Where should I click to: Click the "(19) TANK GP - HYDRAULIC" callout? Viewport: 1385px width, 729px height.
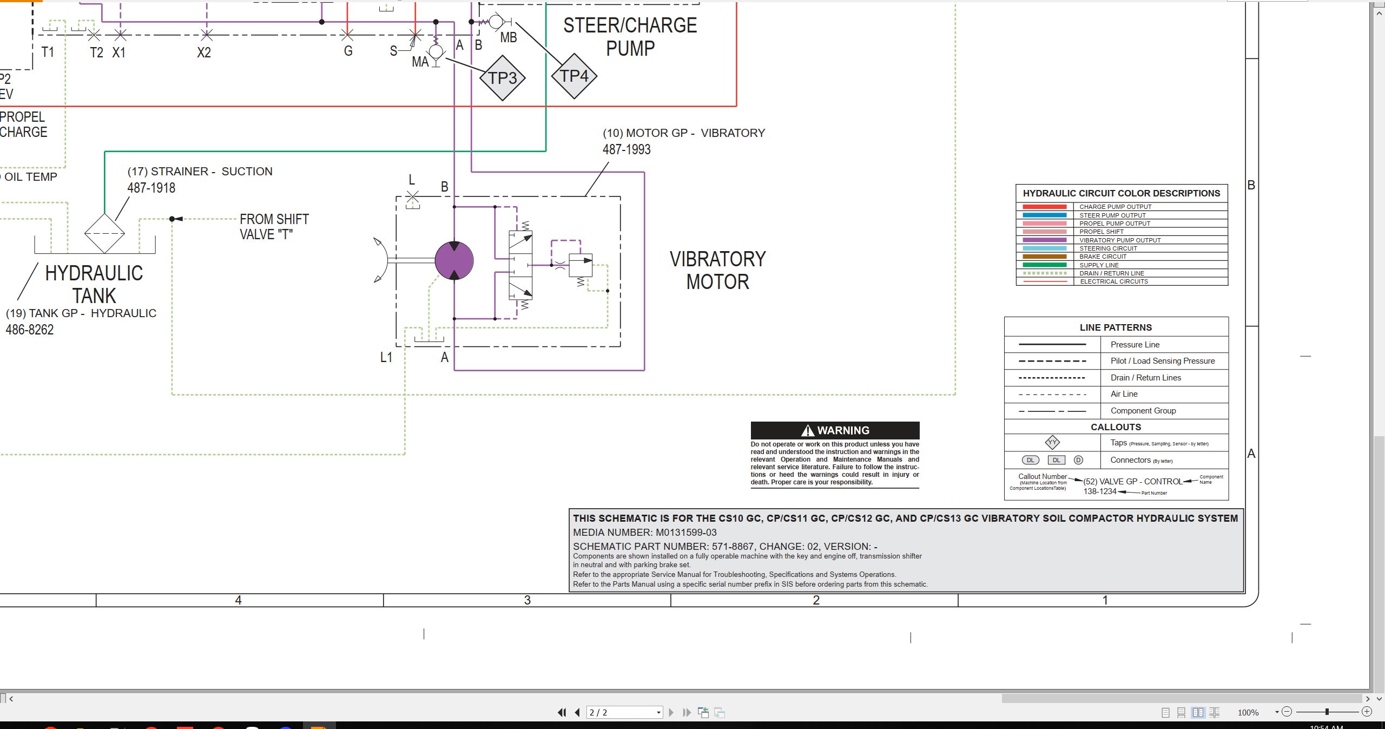[x=81, y=313]
